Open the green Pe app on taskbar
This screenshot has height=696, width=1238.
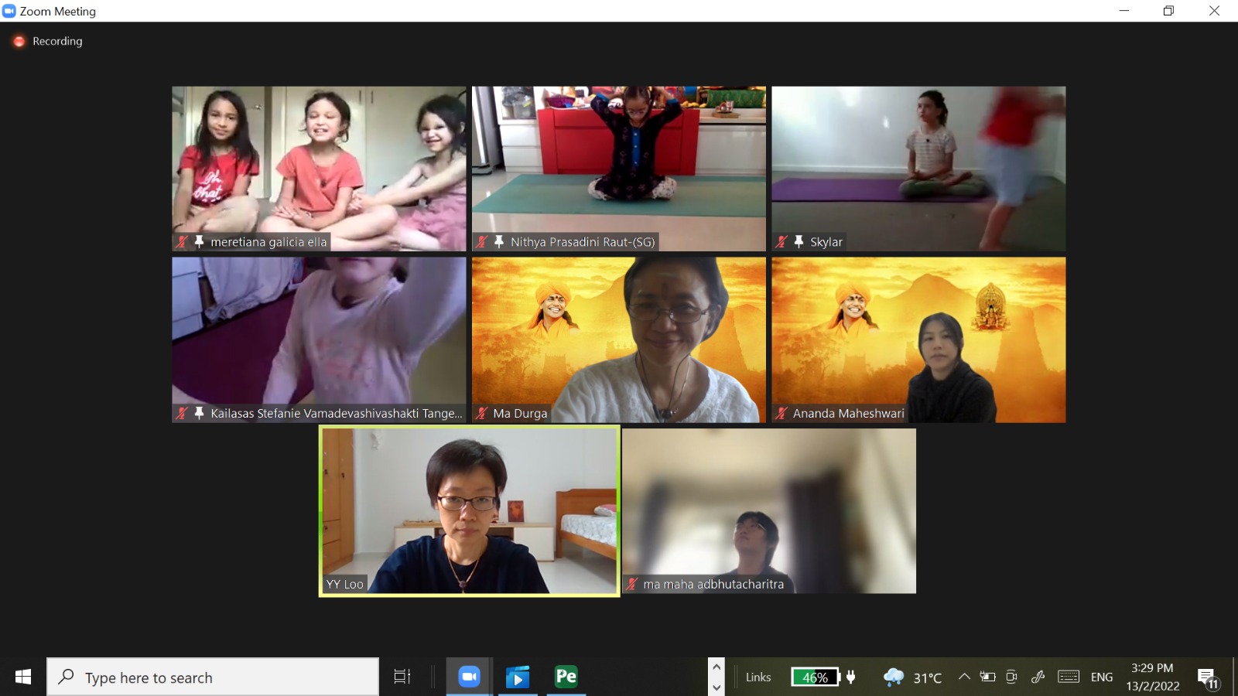point(566,677)
